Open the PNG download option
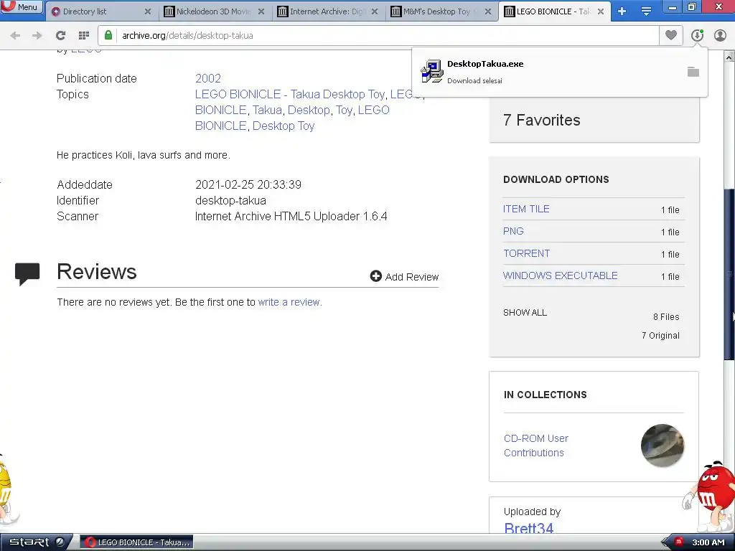The width and height of the screenshot is (735, 551). coord(513,231)
